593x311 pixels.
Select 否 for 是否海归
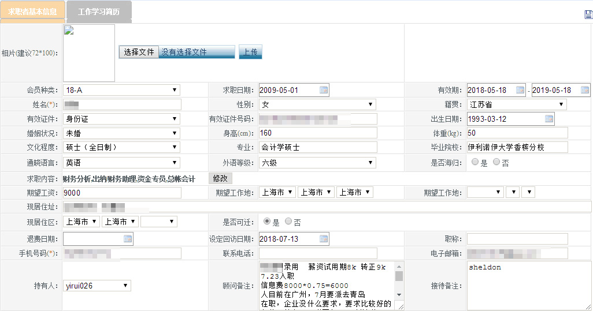click(x=496, y=162)
